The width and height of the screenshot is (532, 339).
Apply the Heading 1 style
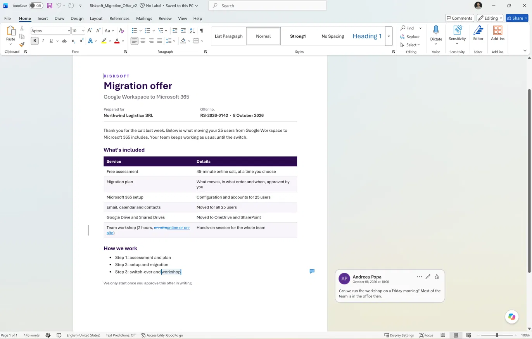pos(367,36)
